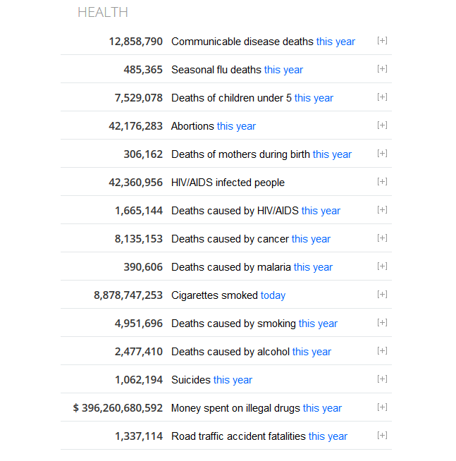The height and width of the screenshot is (461, 456).
Task: Open [+] next to Deaths caused by HIV/AIDS
Action: [x=382, y=210]
